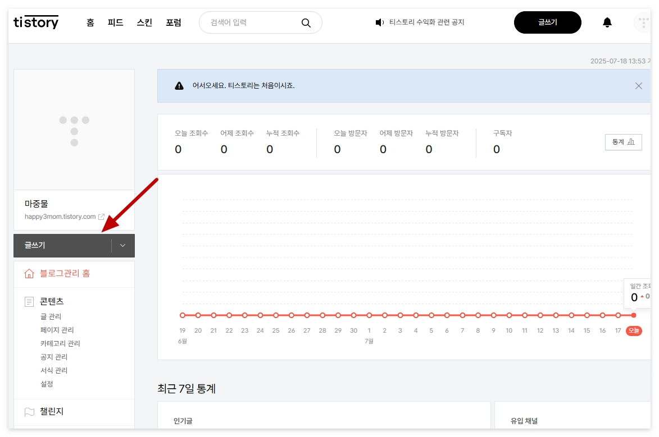This screenshot has height=437, width=659.
Task: Click the black 글쓰기 write button
Action: [547, 22]
